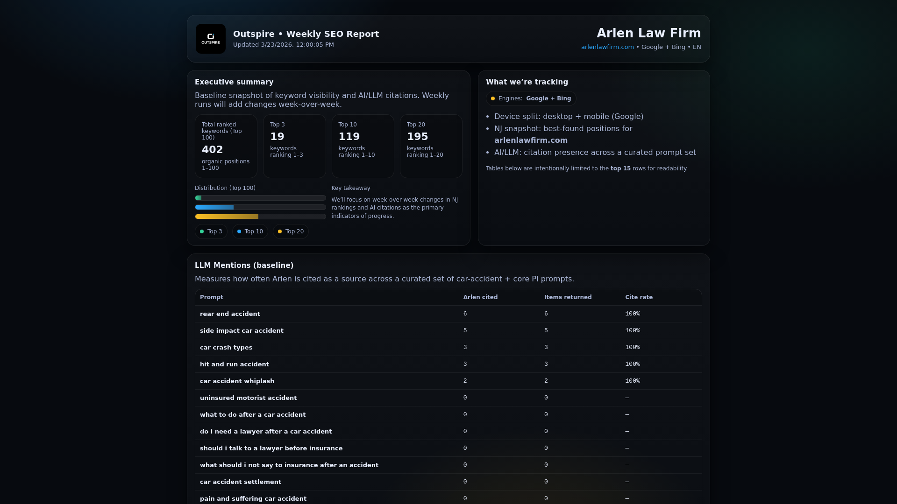Click the Items returned column header

[x=568, y=297]
